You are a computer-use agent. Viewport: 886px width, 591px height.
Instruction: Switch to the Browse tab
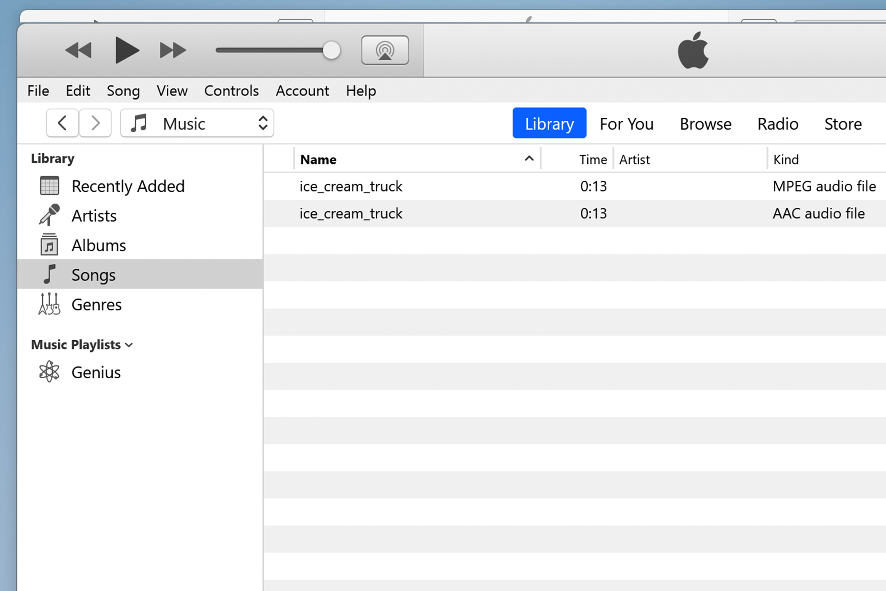tap(705, 124)
